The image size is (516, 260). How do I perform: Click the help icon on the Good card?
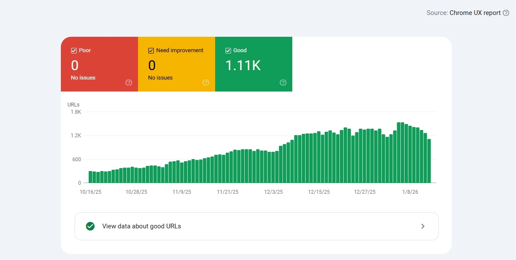[283, 83]
